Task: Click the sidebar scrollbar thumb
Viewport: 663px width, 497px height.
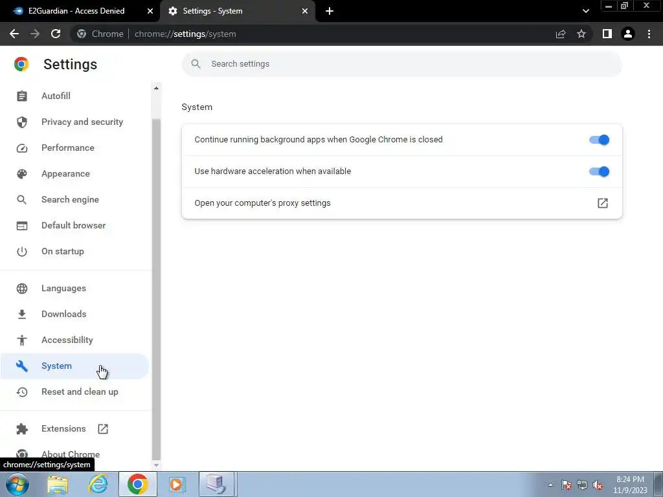Action: click(x=156, y=289)
